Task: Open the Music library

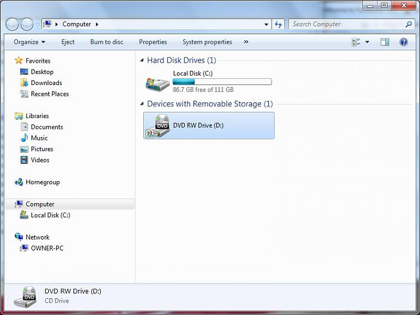Action: tap(39, 138)
